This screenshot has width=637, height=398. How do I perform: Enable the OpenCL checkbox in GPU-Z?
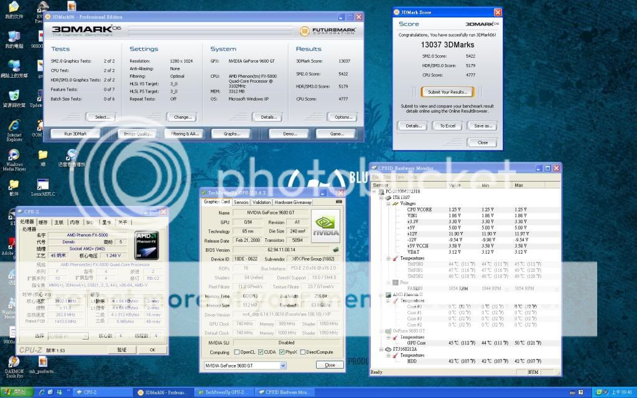click(237, 352)
